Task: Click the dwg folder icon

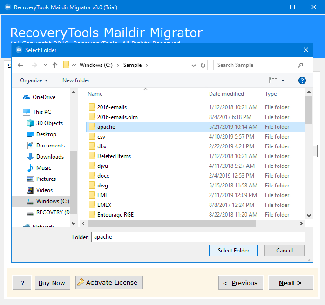Action: (92, 186)
